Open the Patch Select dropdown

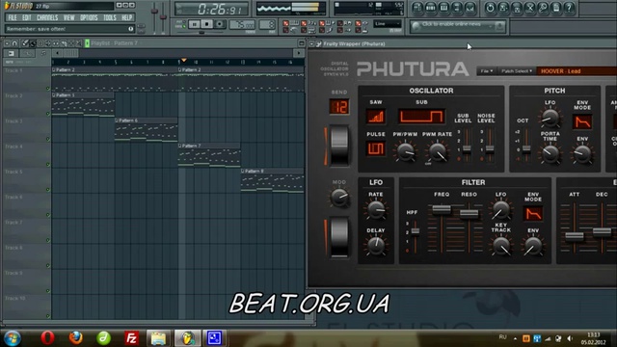pos(517,71)
